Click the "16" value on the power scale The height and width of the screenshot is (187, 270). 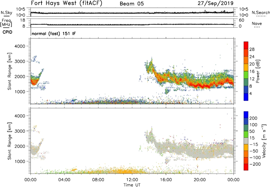(252, 72)
